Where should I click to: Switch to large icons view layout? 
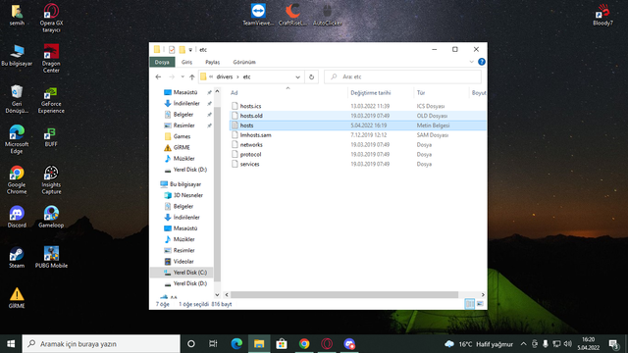click(x=480, y=304)
